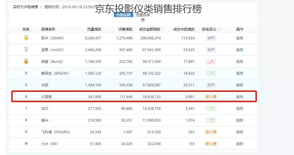Click the 持平 badge in 坚果 row
Screen dimensions: 294x155
(x=211, y=50)
